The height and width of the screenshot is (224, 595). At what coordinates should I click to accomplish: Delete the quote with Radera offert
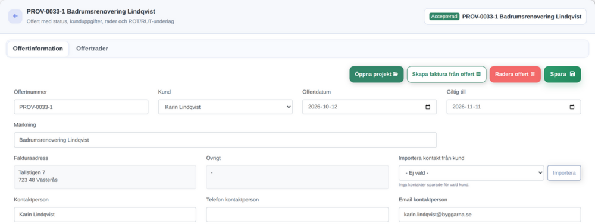[515, 75]
